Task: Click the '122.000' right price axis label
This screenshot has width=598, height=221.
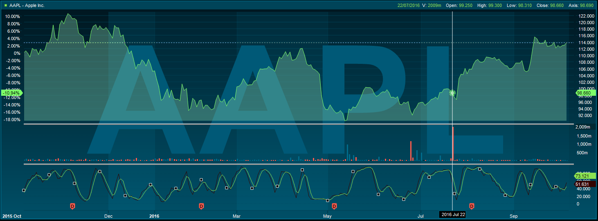Action: (x=587, y=16)
